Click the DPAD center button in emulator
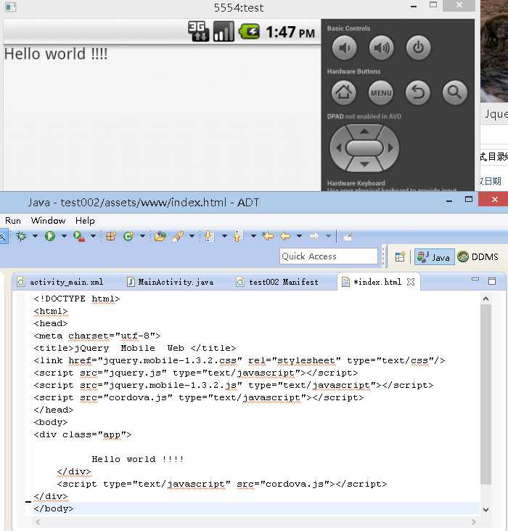This screenshot has width=508, height=531. pyautogui.click(x=364, y=148)
